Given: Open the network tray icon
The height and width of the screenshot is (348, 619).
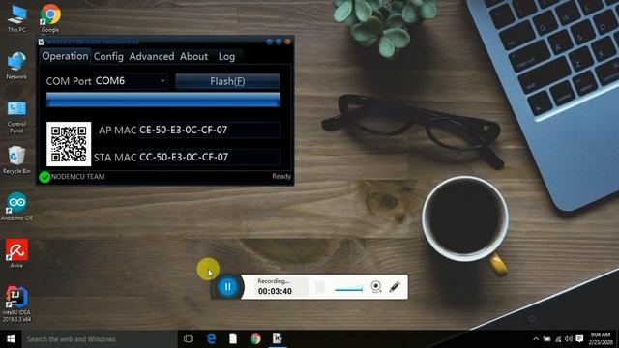Looking at the screenshot, I should [558, 339].
